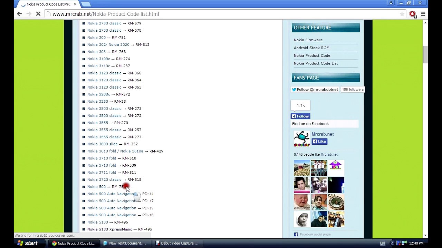
Task: Open the Nokia 3120 classic RM-366 link
Action: click(x=104, y=73)
